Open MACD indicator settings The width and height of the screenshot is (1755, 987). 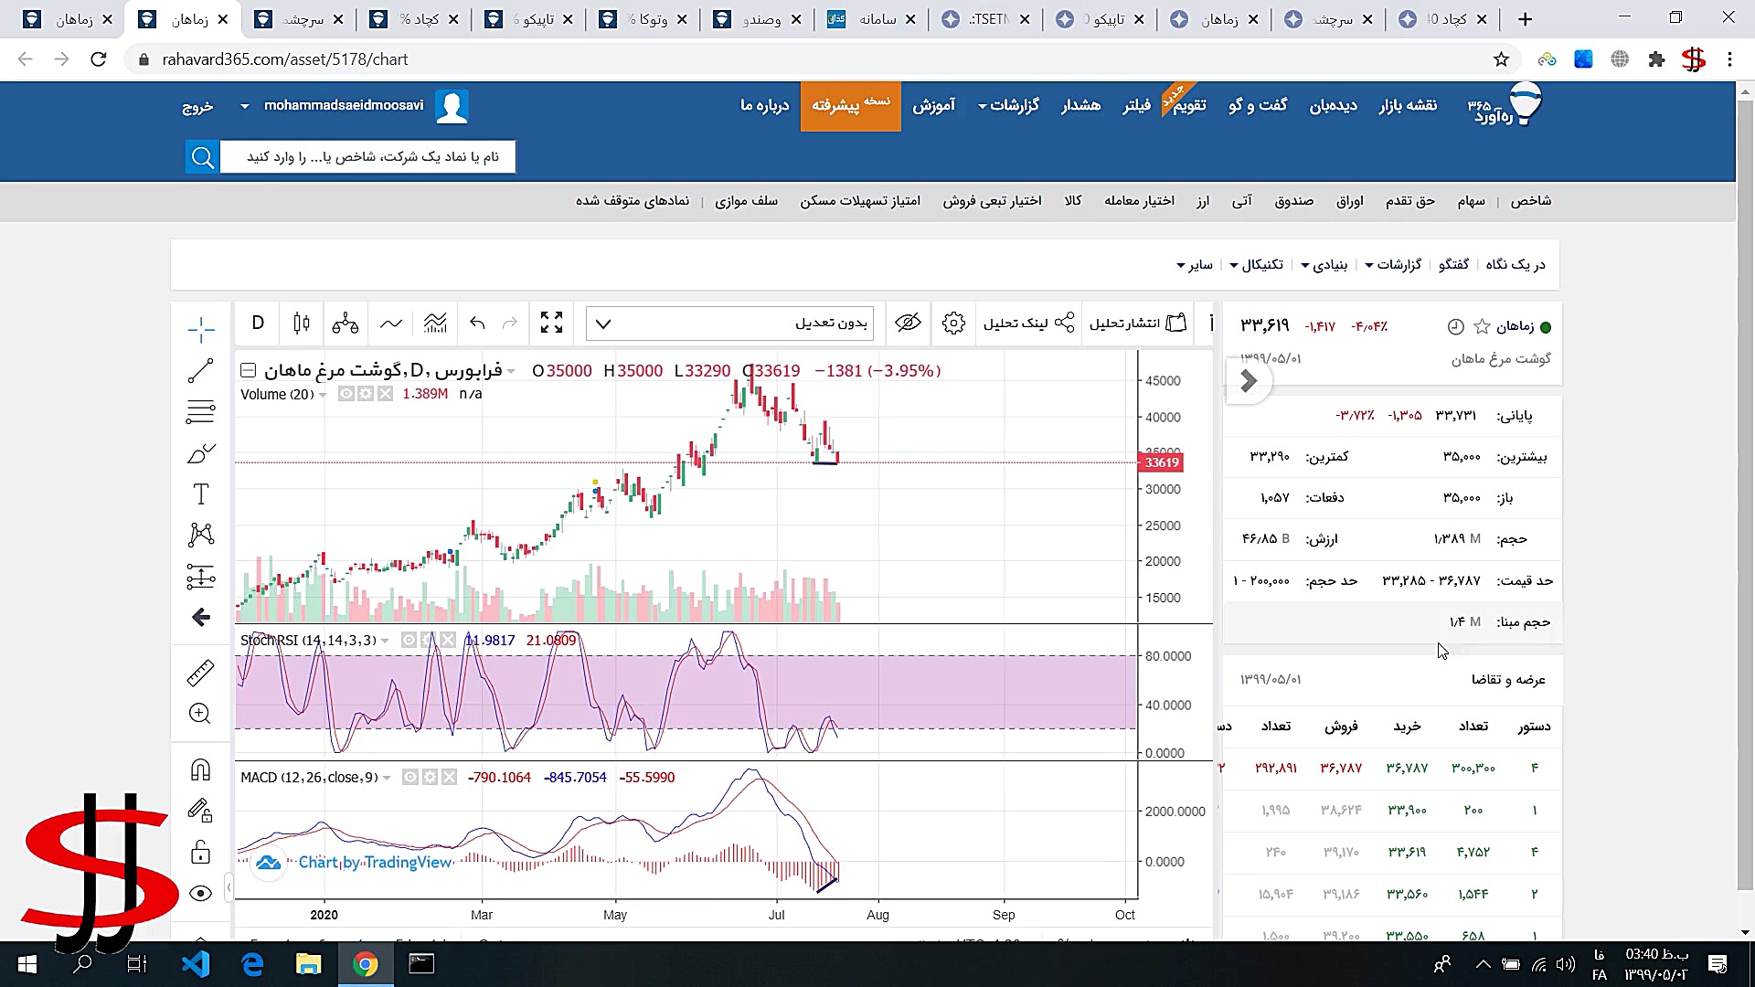pos(430,777)
